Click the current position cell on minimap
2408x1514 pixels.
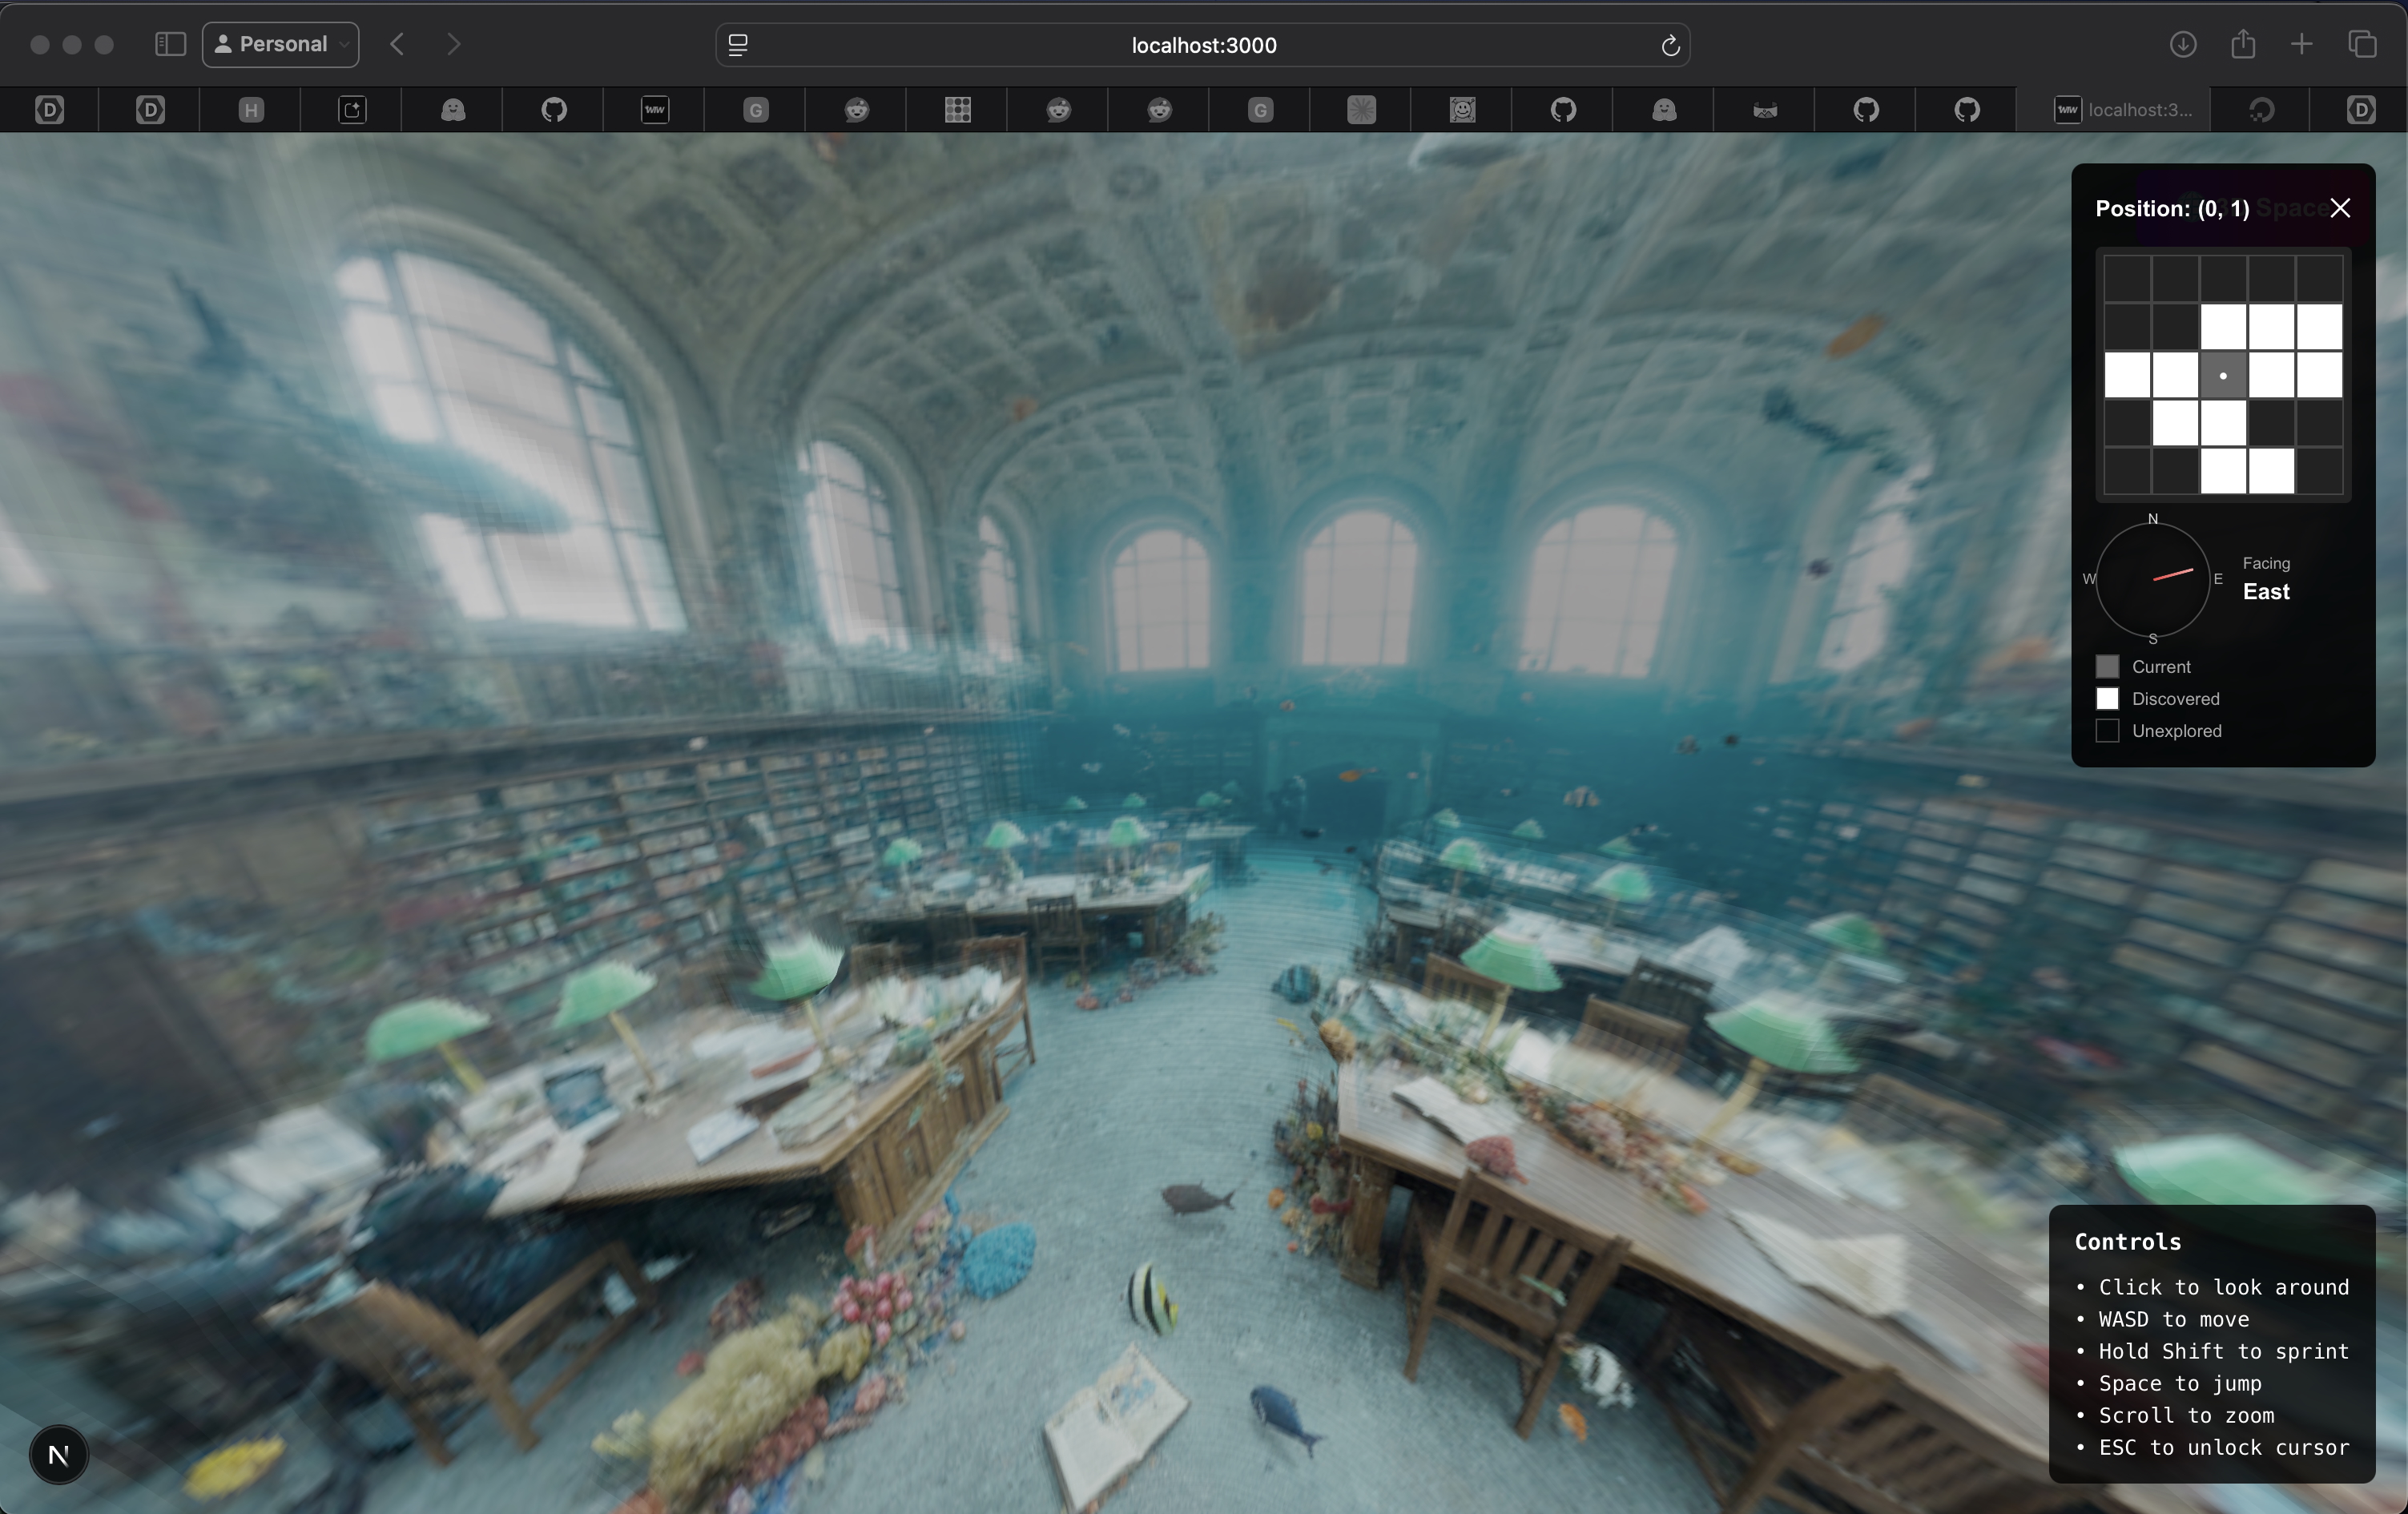(x=2222, y=376)
